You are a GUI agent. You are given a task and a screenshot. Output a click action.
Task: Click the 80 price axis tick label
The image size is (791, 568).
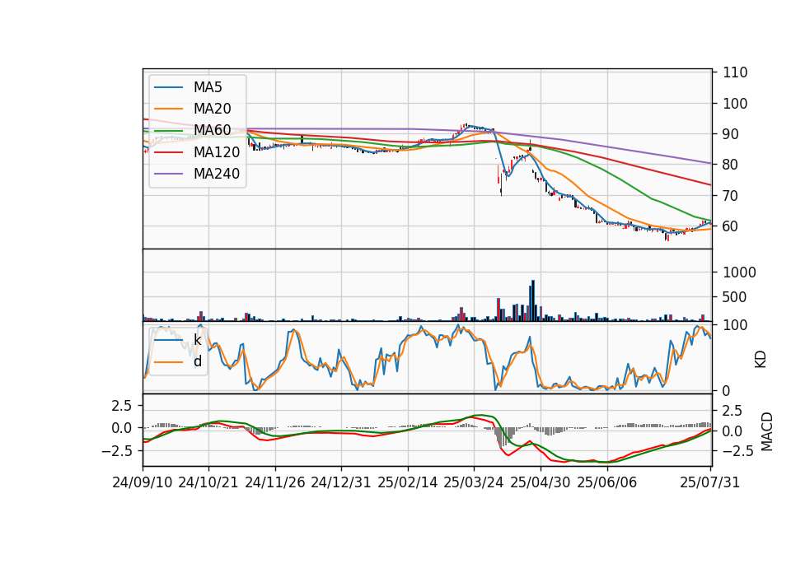731,165
